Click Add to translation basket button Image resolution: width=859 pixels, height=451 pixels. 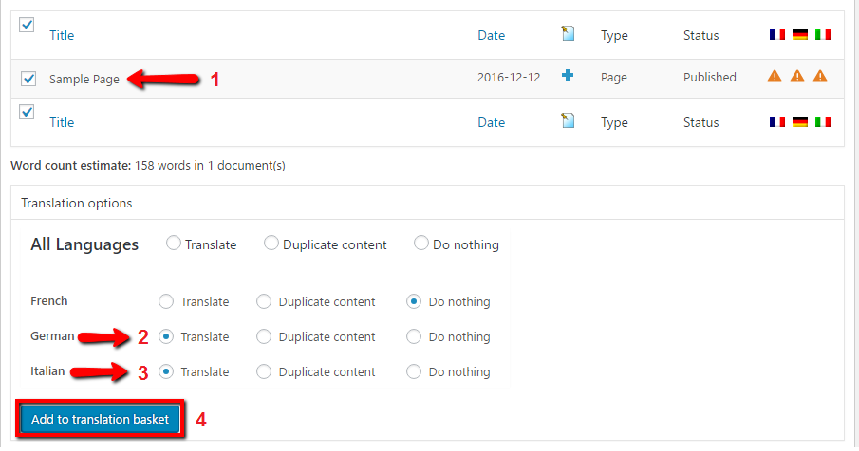click(x=101, y=419)
